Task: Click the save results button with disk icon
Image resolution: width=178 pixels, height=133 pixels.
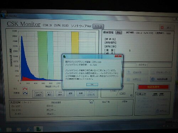Action: pyautogui.click(x=137, y=72)
